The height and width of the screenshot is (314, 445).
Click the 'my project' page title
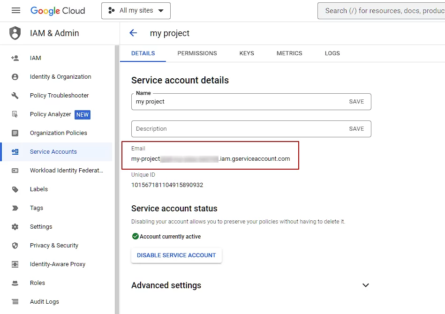tap(169, 33)
